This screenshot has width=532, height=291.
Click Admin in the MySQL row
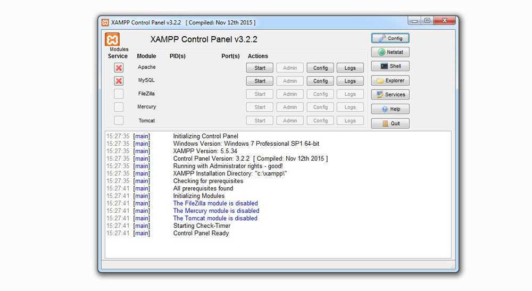pos(290,81)
